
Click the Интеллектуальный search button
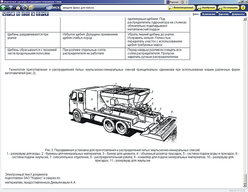[x=182, y=7]
